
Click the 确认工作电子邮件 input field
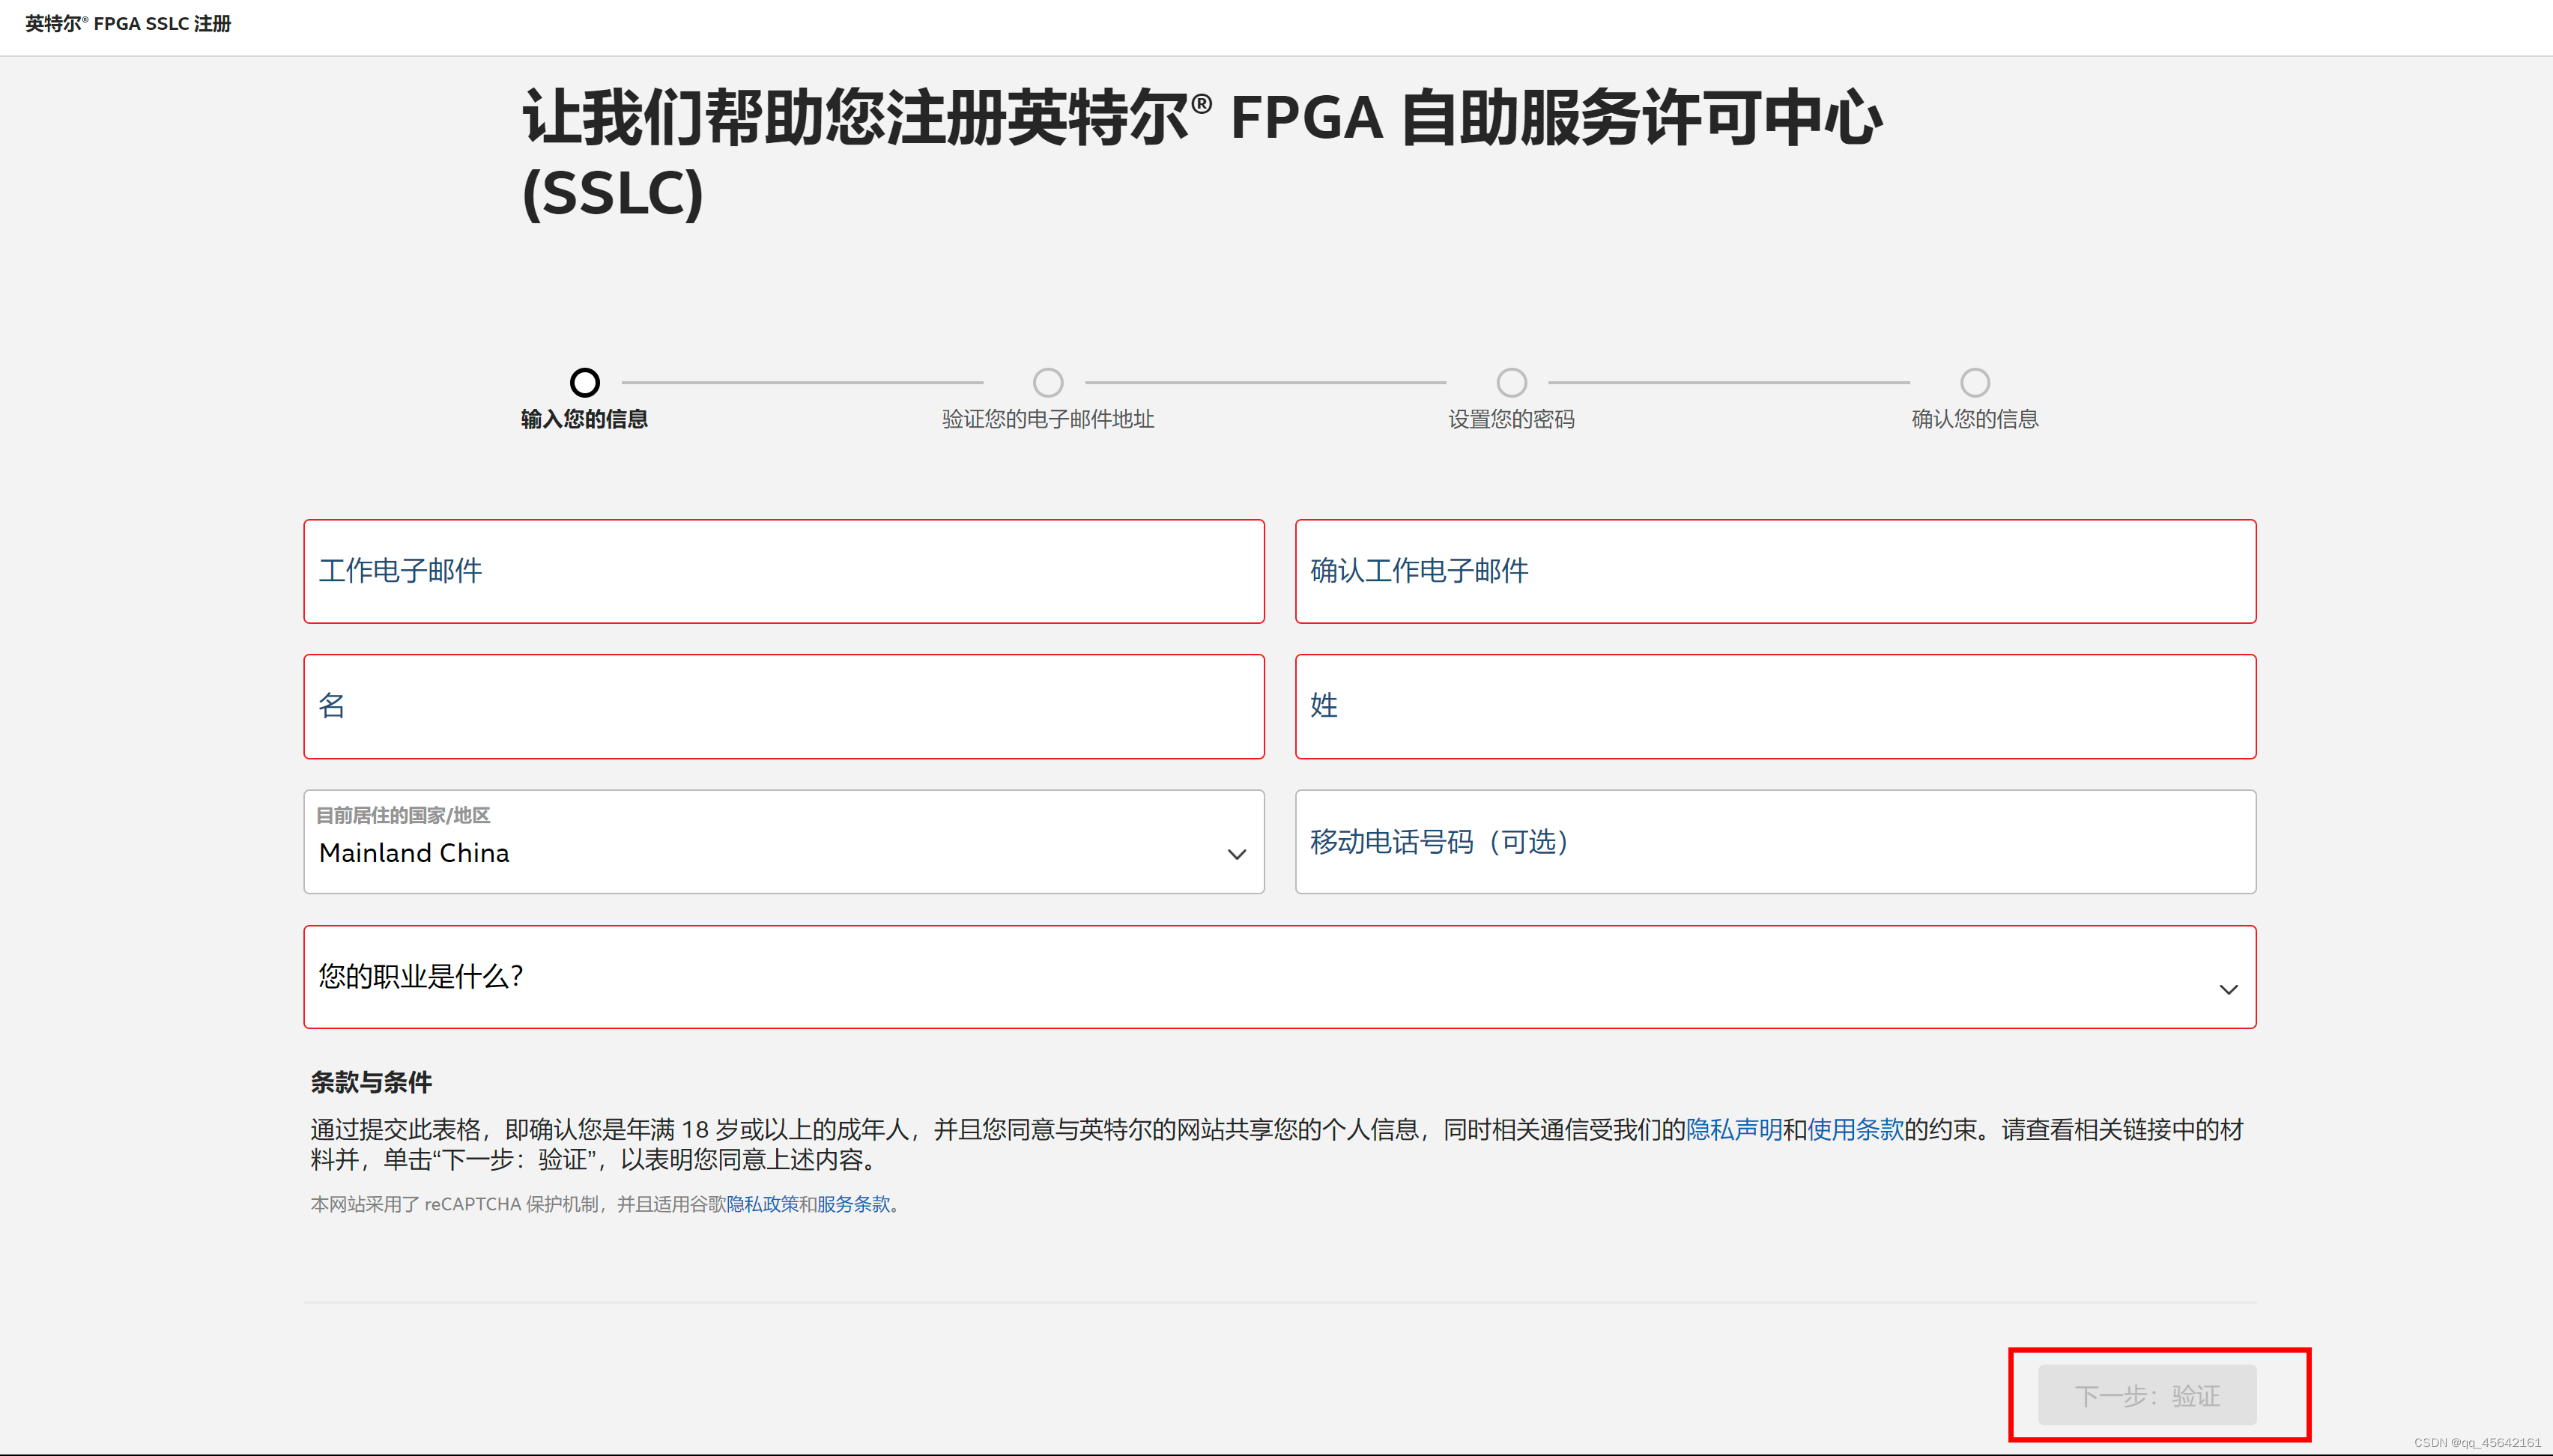point(1775,571)
